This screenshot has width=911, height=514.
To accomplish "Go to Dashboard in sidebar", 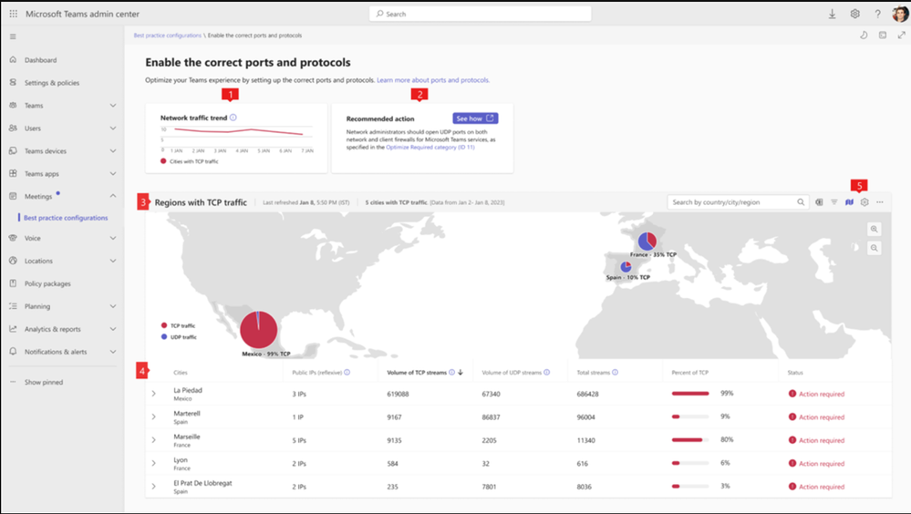I will [40, 60].
